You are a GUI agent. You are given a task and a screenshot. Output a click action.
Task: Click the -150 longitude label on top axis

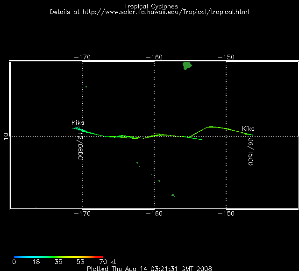tap(226, 57)
